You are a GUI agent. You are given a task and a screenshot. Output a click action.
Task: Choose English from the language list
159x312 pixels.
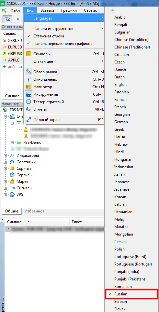[x=120, y=84]
